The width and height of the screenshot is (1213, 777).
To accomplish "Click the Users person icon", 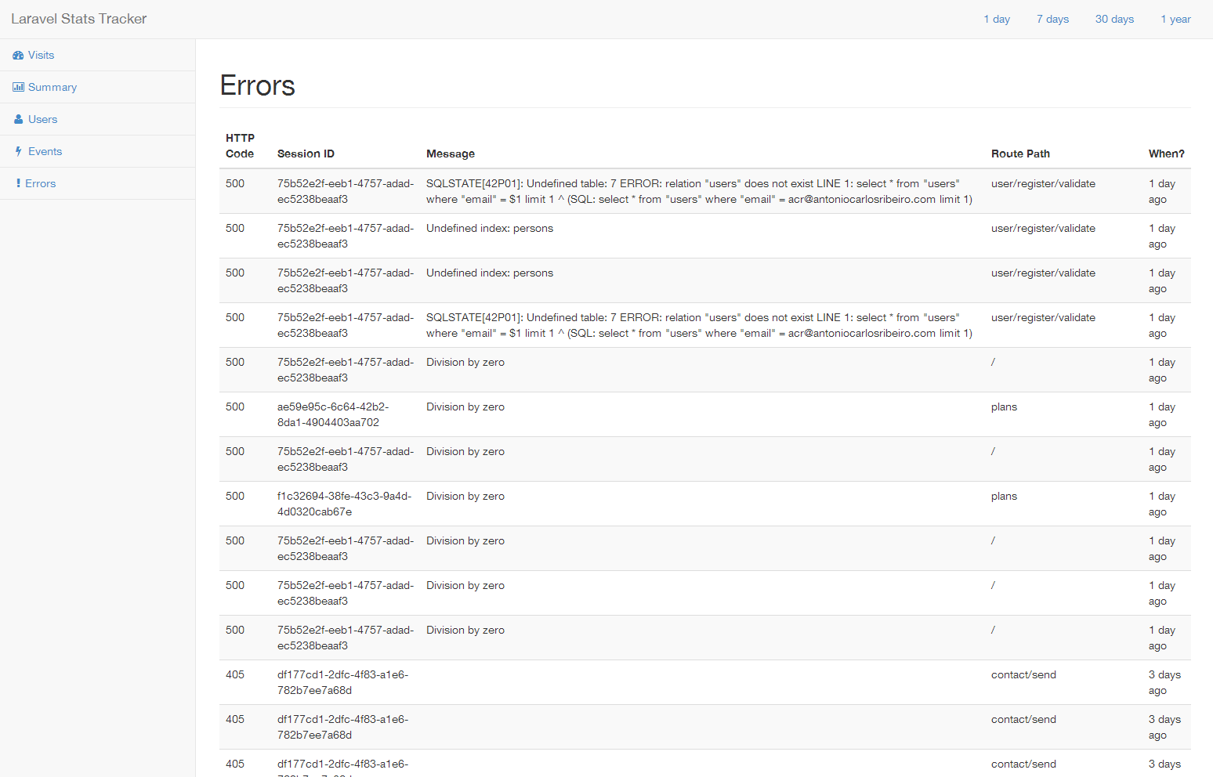I will [19, 120].
